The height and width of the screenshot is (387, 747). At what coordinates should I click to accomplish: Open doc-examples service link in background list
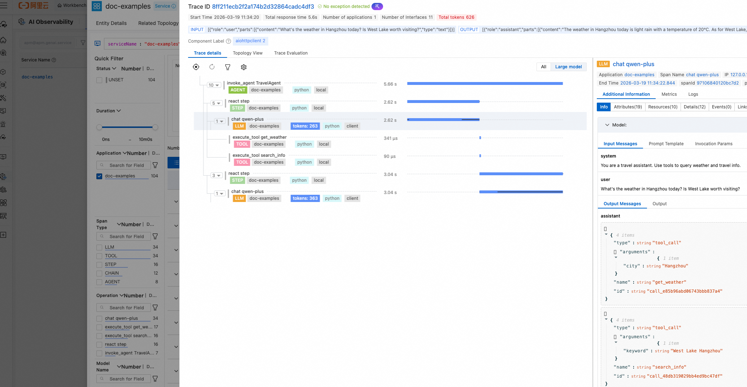click(37, 77)
